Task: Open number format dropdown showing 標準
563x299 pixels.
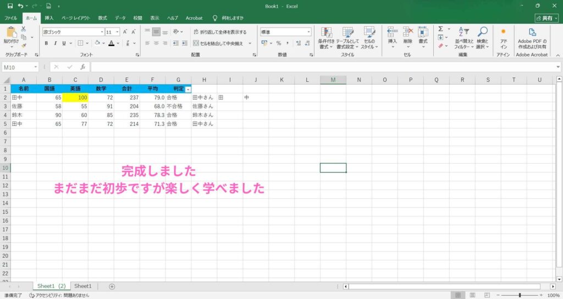Action: pos(308,32)
